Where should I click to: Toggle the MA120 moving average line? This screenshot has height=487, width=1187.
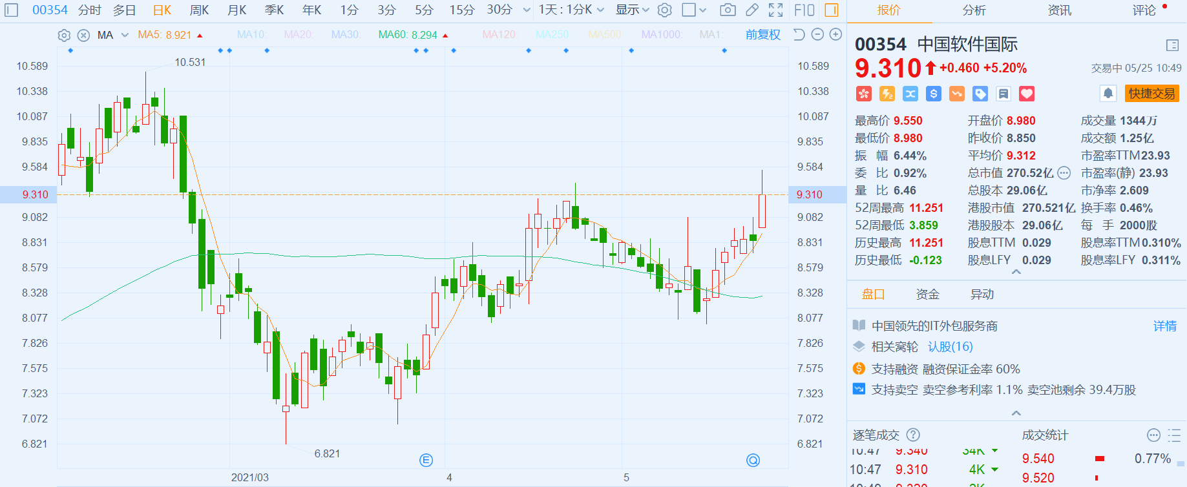[x=500, y=35]
